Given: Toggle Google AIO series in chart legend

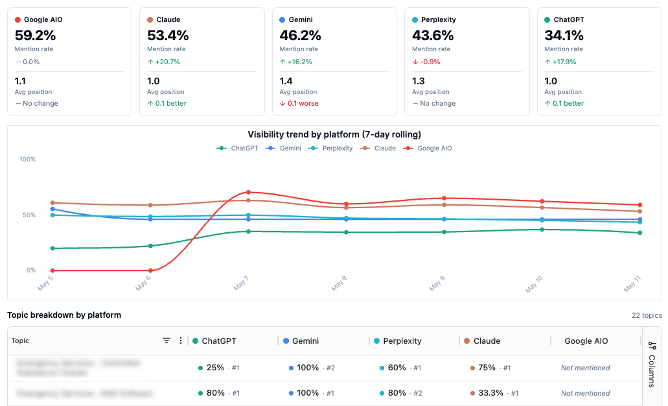Looking at the screenshot, I should pos(428,148).
